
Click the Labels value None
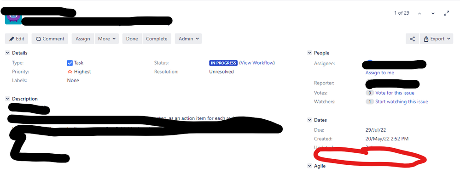pos(73,80)
